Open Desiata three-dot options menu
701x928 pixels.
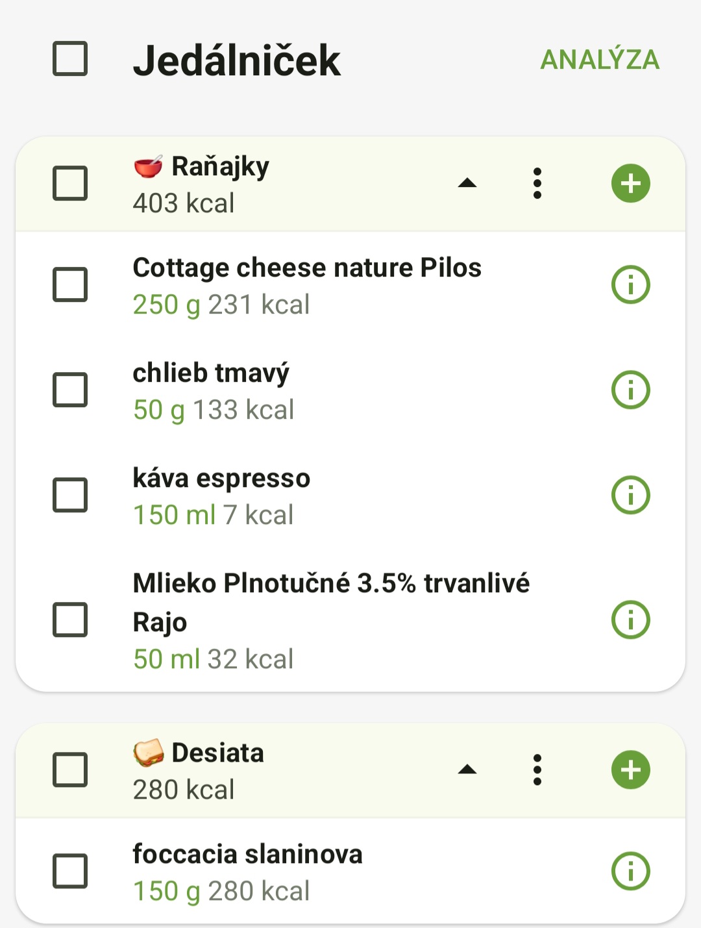537,770
